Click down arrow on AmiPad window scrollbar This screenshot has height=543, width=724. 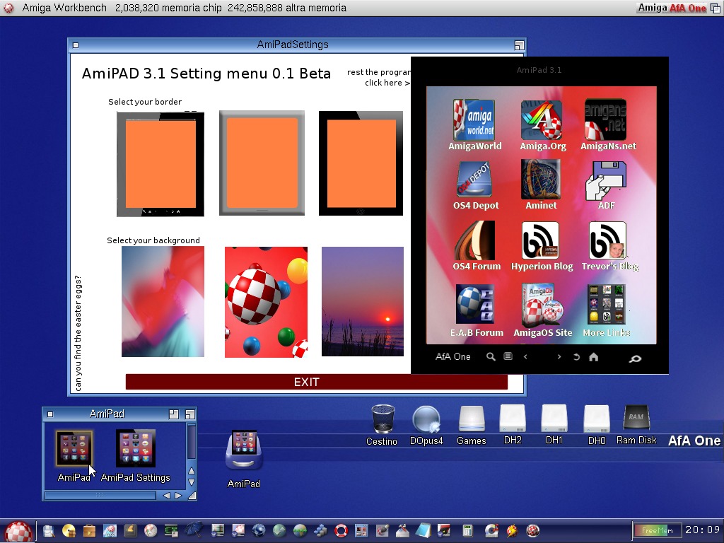[191, 483]
